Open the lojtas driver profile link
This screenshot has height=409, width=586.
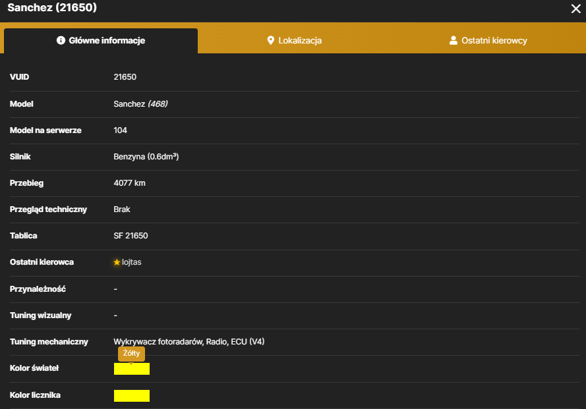point(132,262)
